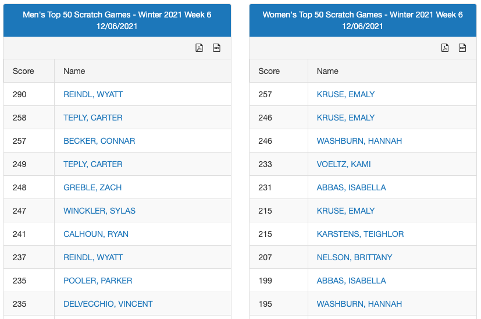Open DELVECCHIO, VINCENT link

108,304
